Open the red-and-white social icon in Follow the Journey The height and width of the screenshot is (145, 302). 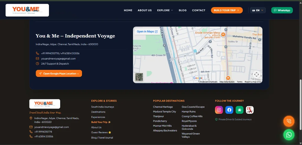tap(250, 110)
